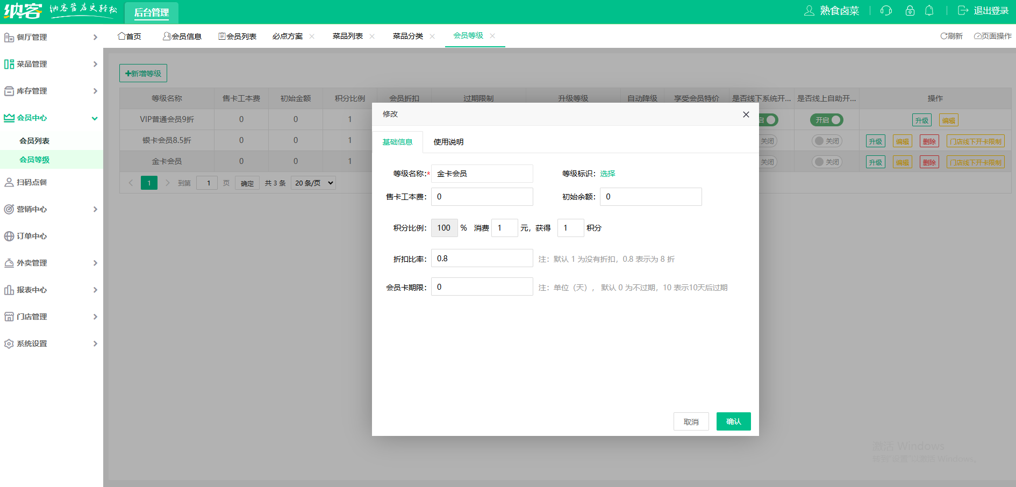Viewport: 1016px width, 487px height.
Task: Switch to the 使用说明 tab
Action: tap(448, 142)
